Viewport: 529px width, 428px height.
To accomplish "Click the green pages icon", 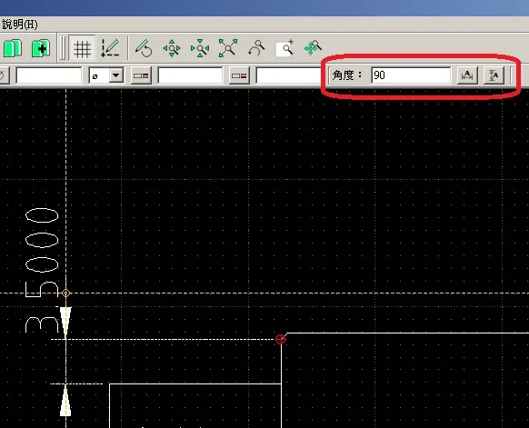I will pyautogui.click(x=13, y=48).
